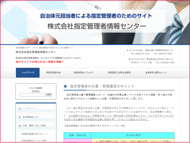190x143 pixels.
Task: Click site title 株式会社指定管理者情報センター below banner
Action: pos(36,52)
